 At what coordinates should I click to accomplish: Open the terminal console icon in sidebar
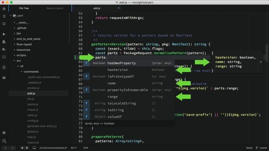click(4, 57)
